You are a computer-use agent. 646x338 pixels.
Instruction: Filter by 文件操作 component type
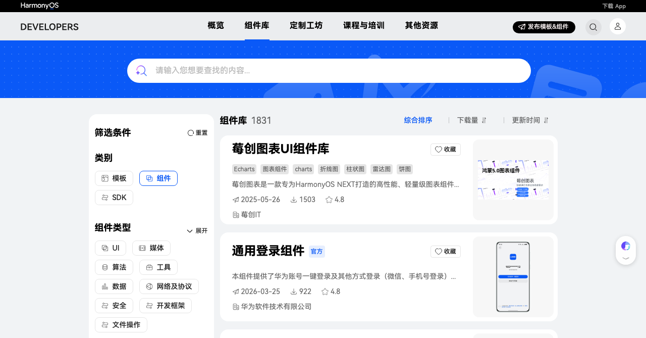tap(121, 325)
